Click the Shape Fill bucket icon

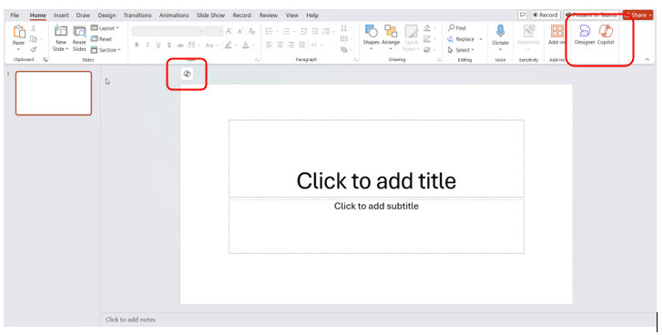(x=427, y=28)
